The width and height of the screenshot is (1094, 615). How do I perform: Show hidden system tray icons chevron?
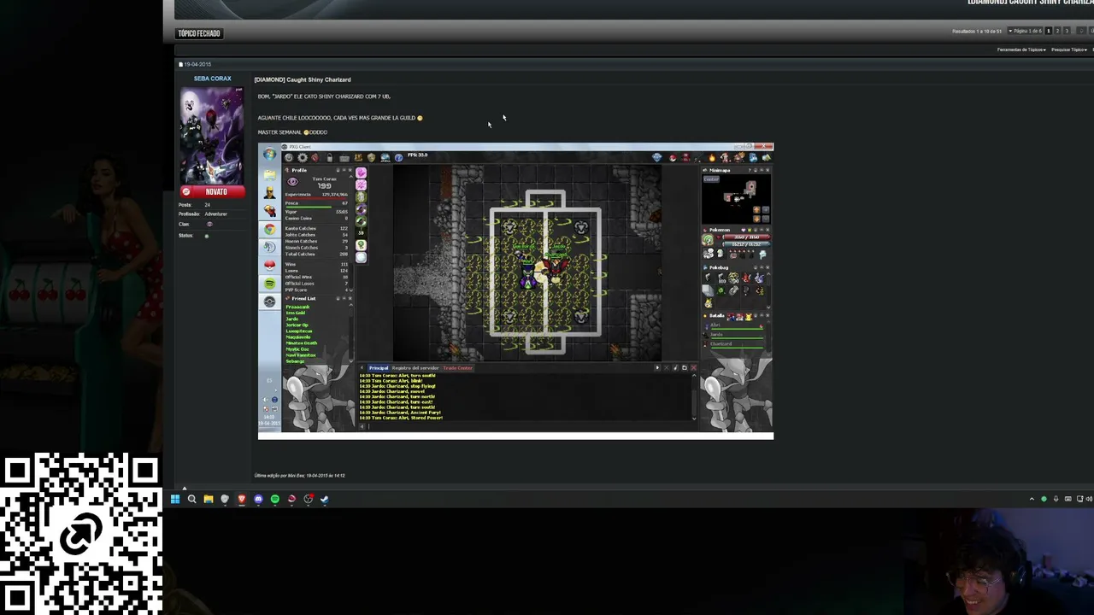click(x=1032, y=499)
